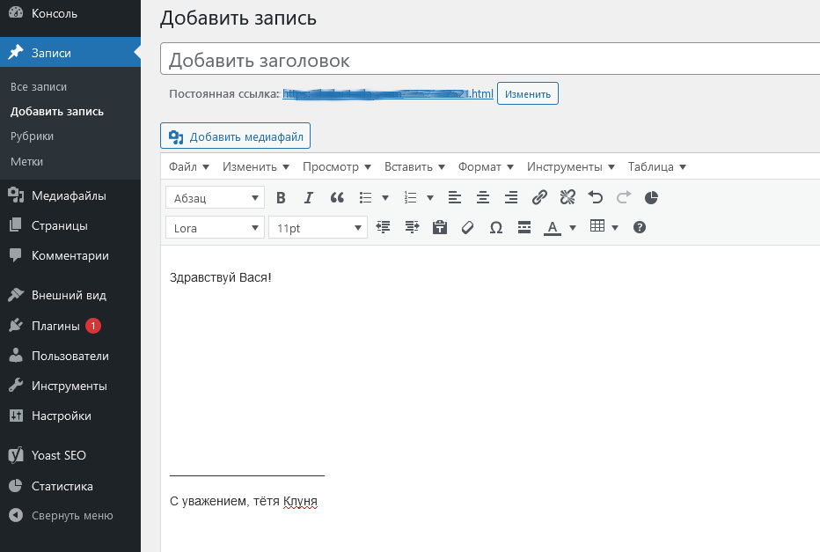820x552 pixels.
Task: Expand the 11pt font size dropdown
Action: click(x=318, y=228)
